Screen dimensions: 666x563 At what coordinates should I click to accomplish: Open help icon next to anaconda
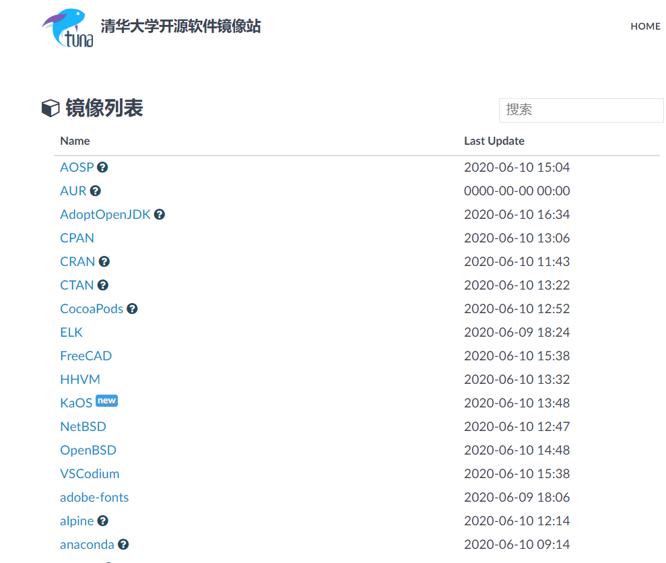coord(123,544)
